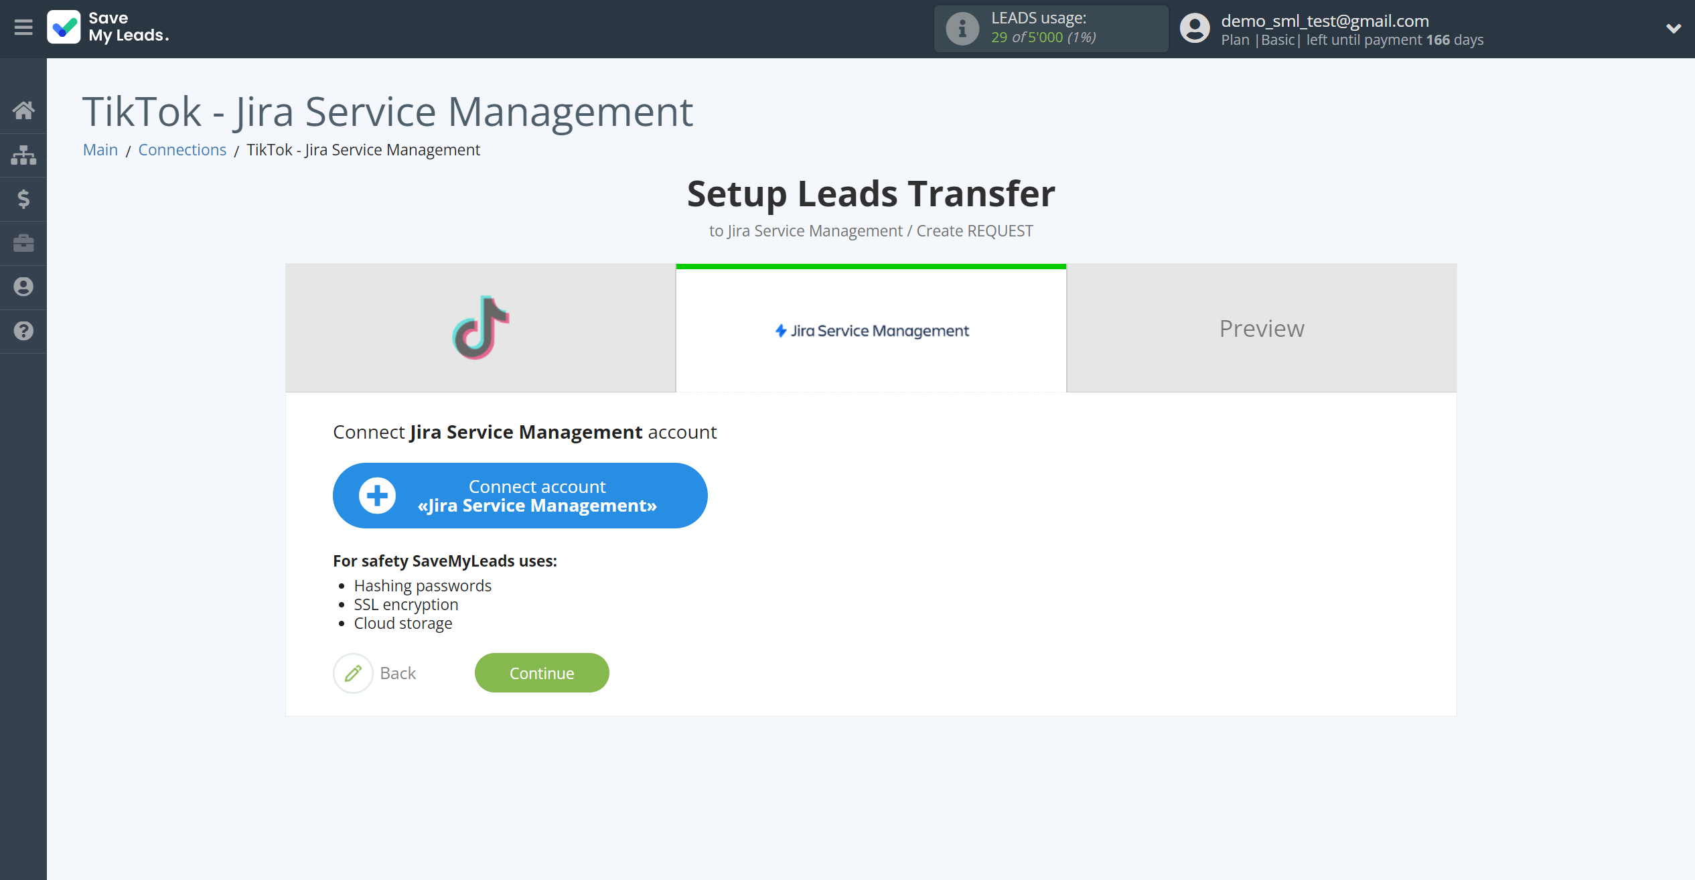Click the LEADS usage info icon
This screenshot has width=1695, height=880.
(x=962, y=29)
